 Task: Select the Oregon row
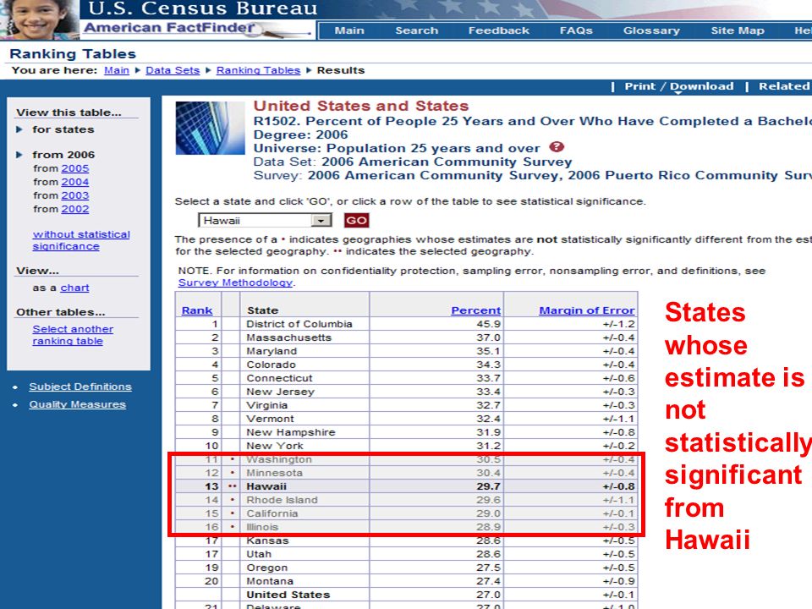[407, 568]
